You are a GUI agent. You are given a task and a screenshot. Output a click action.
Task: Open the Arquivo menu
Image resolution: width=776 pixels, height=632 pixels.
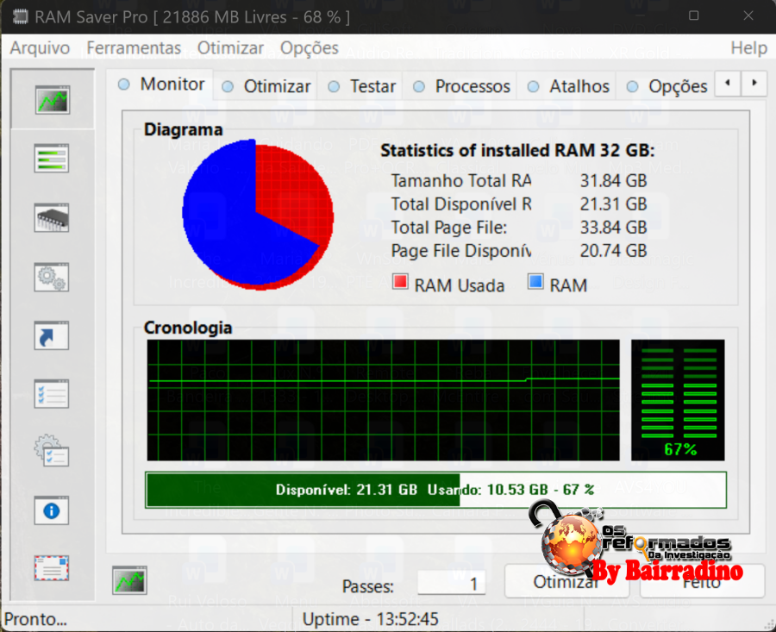(x=40, y=48)
